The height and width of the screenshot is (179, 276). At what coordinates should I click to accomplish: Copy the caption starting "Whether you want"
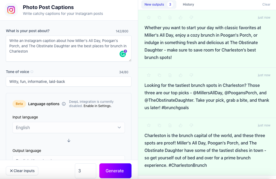click(159, 18)
